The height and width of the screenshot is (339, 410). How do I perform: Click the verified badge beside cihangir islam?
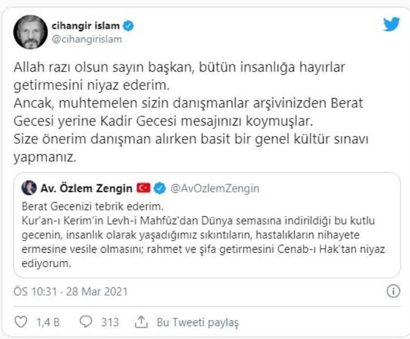(x=129, y=25)
